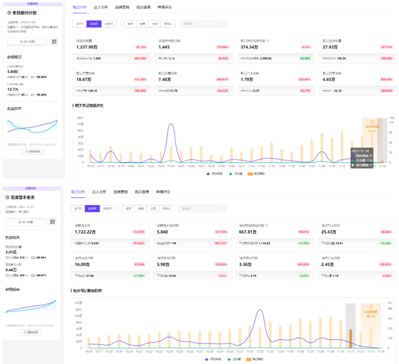This screenshot has height=364, width=399.
Task: Select 近7天 range in 冬日旅行计划 panel
Action: 80,24
